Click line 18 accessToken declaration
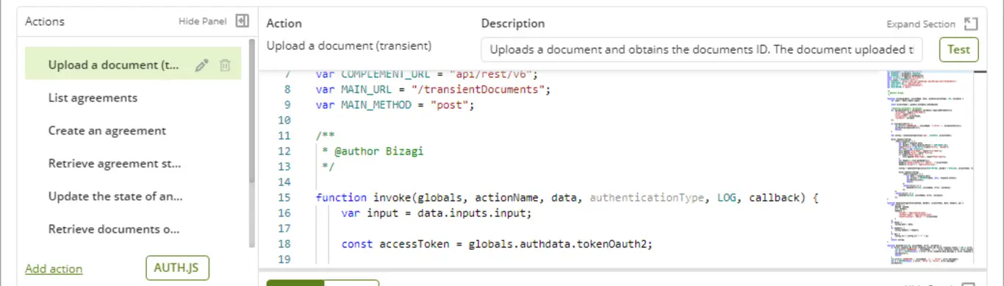The height and width of the screenshot is (286, 1004). (x=498, y=244)
